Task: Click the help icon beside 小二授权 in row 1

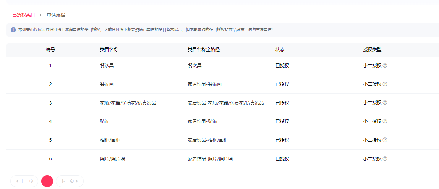Action: click(x=385, y=65)
